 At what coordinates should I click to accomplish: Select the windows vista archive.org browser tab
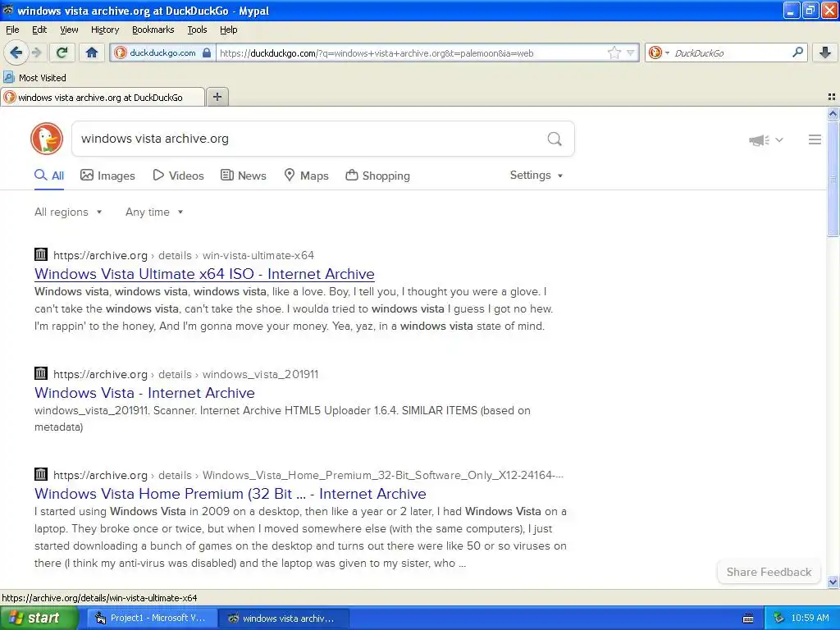pos(103,97)
